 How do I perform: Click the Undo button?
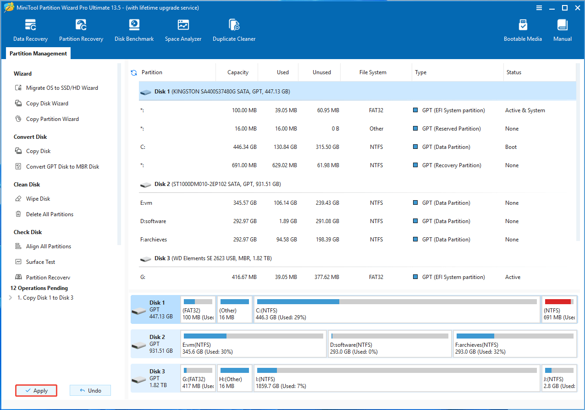pos(90,390)
